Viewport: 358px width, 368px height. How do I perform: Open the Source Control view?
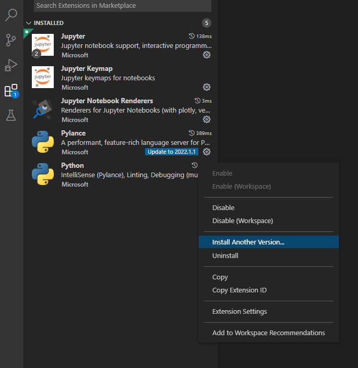tap(11, 40)
